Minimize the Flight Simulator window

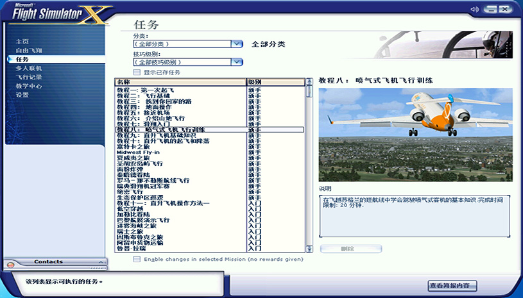click(490, 9)
